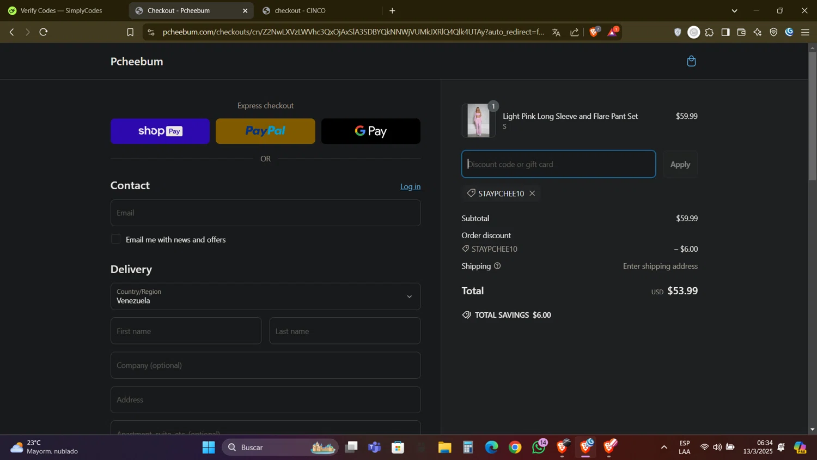Image resolution: width=817 pixels, height=460 pixels.
Task: Open Brave VPN icon
Action: (773, 32)
